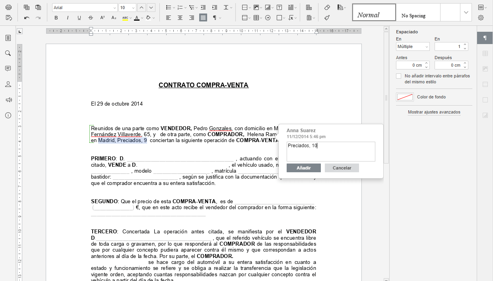Print the document using the printer icon
Image resolution: width=493 pixels, height=281 pixels.
coord(8,8)
